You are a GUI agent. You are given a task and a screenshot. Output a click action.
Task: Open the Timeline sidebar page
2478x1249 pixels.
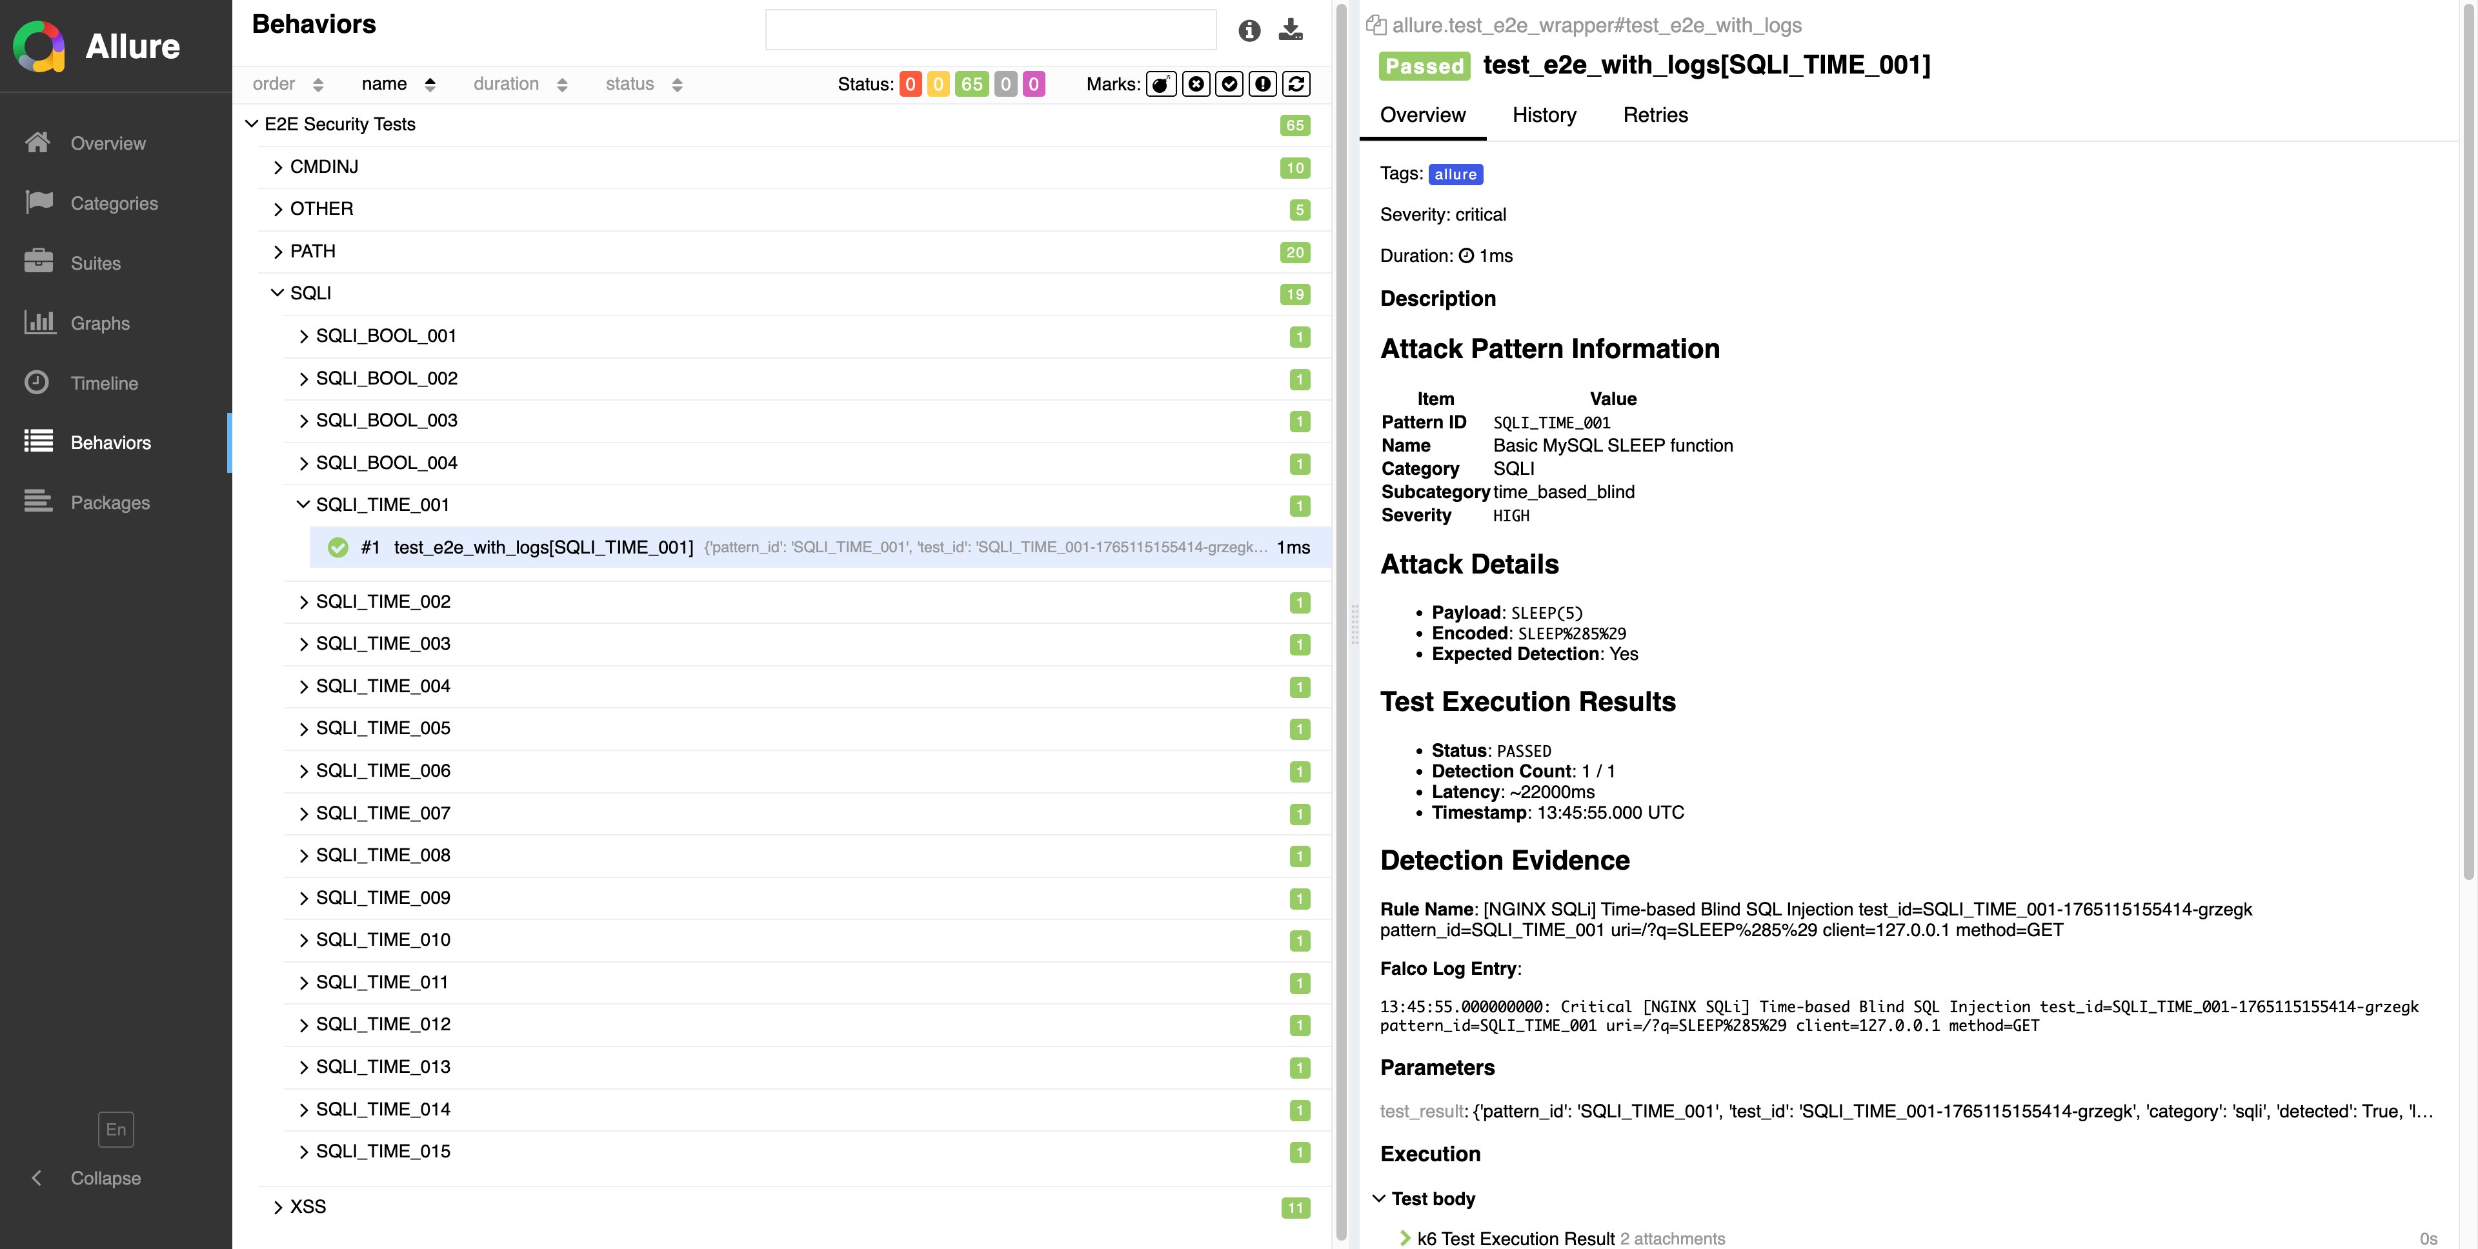pyautogui.click(x=104, y=383)
